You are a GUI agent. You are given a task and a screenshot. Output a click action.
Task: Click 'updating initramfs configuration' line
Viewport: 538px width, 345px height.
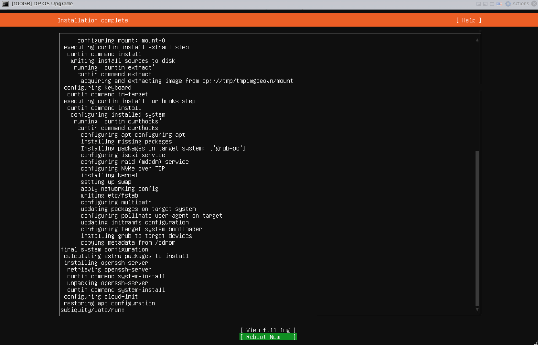click(135, 223)
